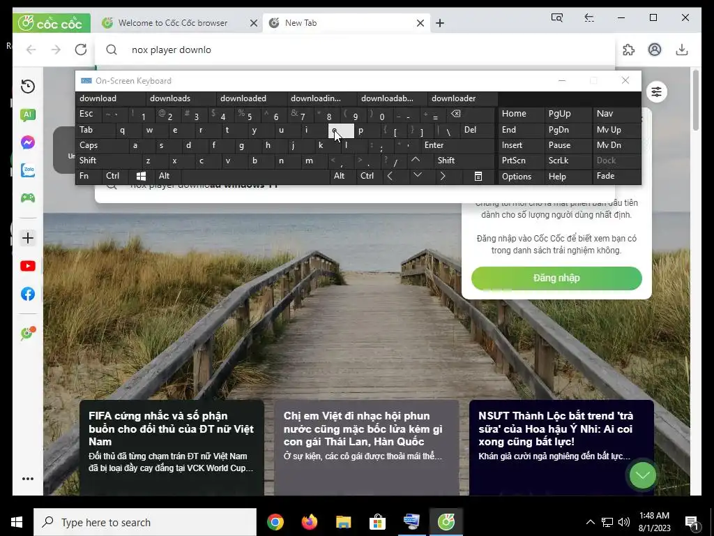Screen dimensions: 714x536
Task: Go back to the previous page
Action: (x=31, y=50)
